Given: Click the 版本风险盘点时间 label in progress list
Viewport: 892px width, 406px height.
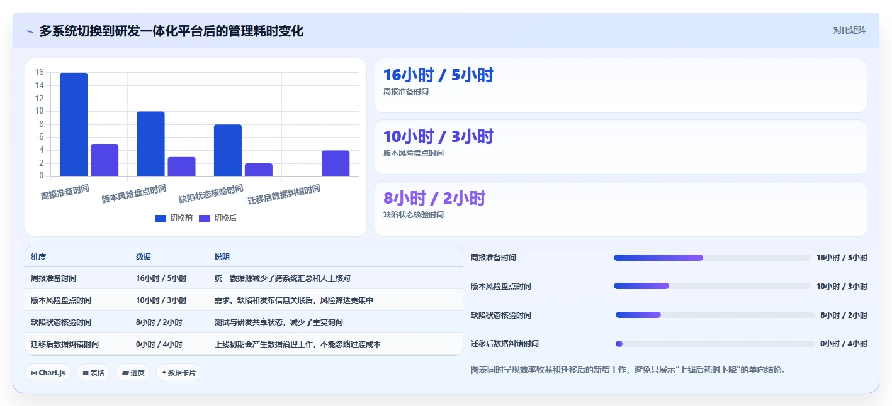Looking at the screenshot, I should tap(501, 286).
